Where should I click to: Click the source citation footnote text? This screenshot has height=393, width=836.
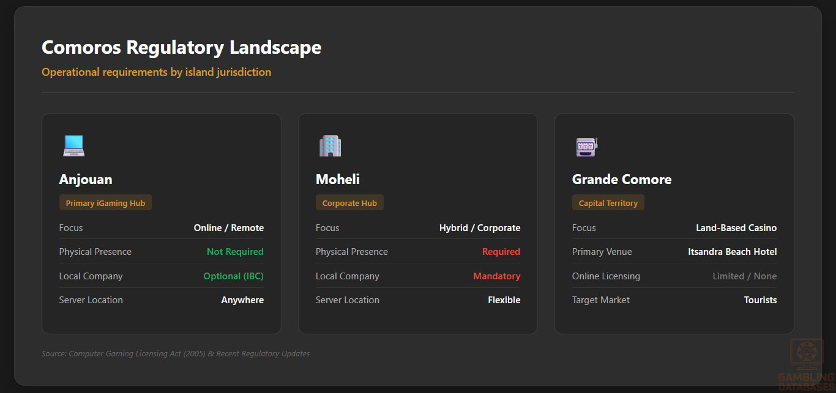pos(176,354)
